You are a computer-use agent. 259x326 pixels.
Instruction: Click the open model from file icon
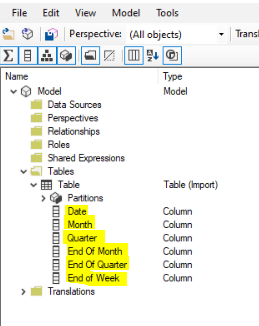[8, 34]
